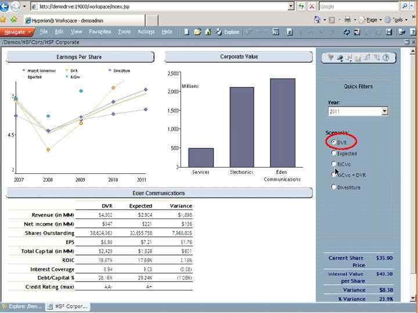Open the File menu
418x313 pixels.
coord(44,32)
